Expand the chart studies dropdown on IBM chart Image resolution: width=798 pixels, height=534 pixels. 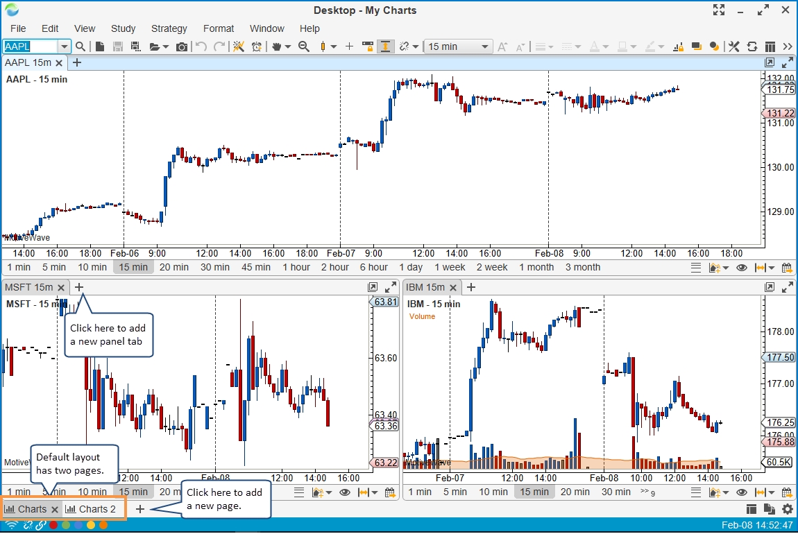pos(726,493)
